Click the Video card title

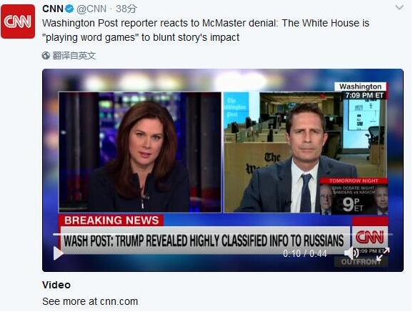point(56,285)
